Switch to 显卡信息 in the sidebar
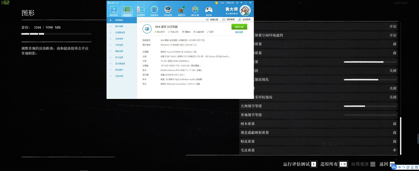Screen dimensions: 419x171 (x=119, y=57)
